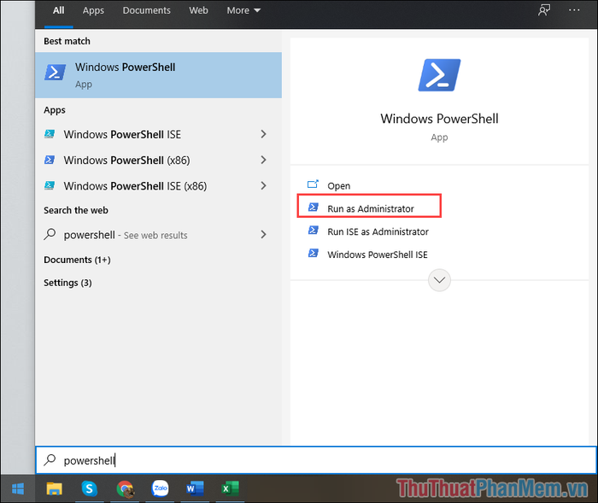This screenshot has width=598, height=503.
Task: Open Microsoft Excel from the taskbar
Action: [230, 488]
